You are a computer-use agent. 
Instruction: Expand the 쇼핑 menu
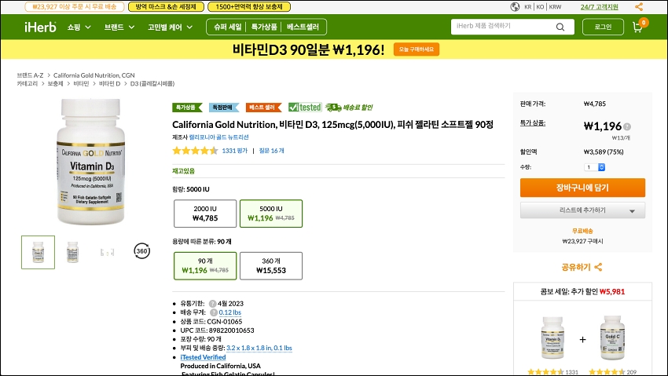79,27
